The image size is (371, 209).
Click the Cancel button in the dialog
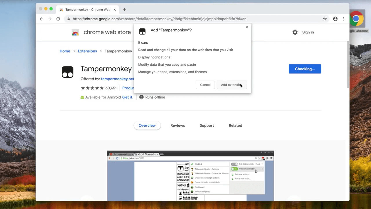click(205, 85)
